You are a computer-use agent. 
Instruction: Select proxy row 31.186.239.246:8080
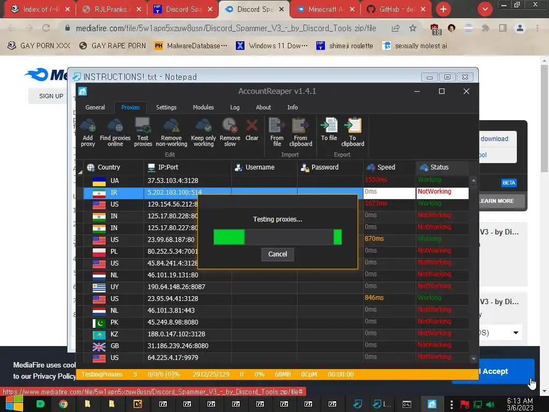click(x=276, y=346)
